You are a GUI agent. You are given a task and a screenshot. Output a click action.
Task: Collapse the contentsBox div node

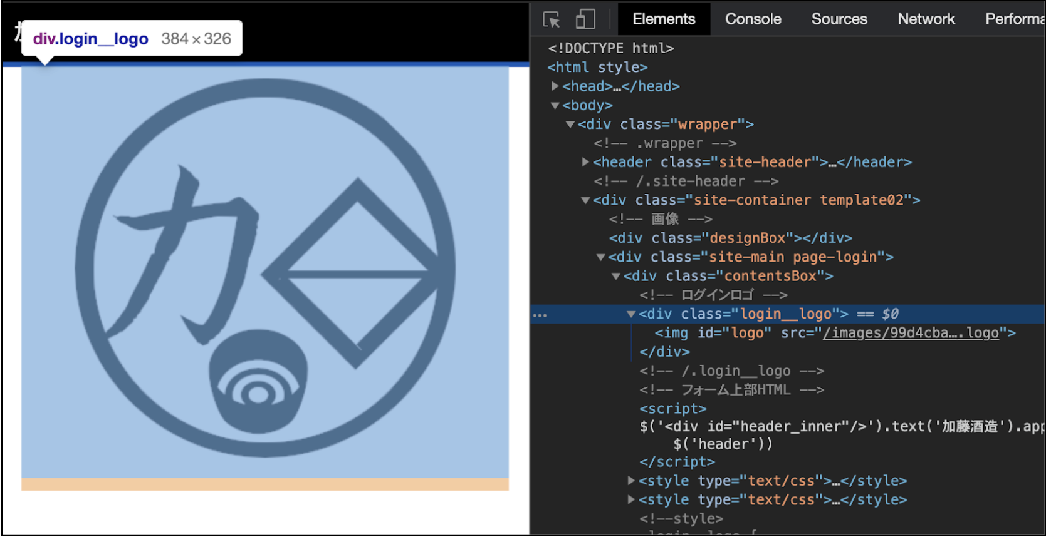click(615, 276)
